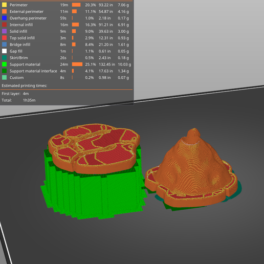Click the Support material percentage 25.1%
Viewport: 264px width, 264px height.
tap(91, 64)
